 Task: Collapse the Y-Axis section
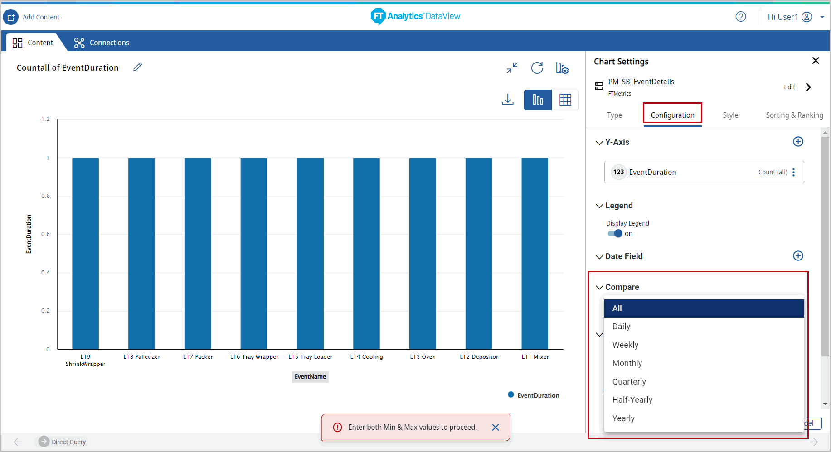click(x=599, y=143)
